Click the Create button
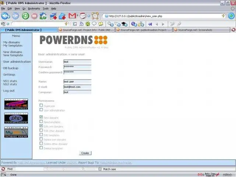This screenshot has height=177, width=236. click(85, 153)
